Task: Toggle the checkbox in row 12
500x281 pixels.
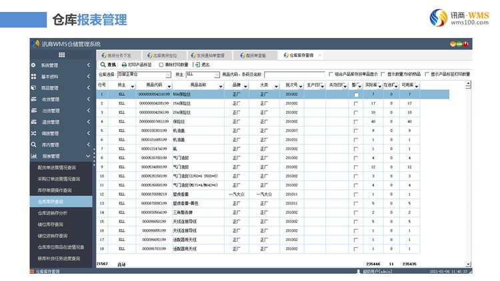Action: [x=356, y=194]
